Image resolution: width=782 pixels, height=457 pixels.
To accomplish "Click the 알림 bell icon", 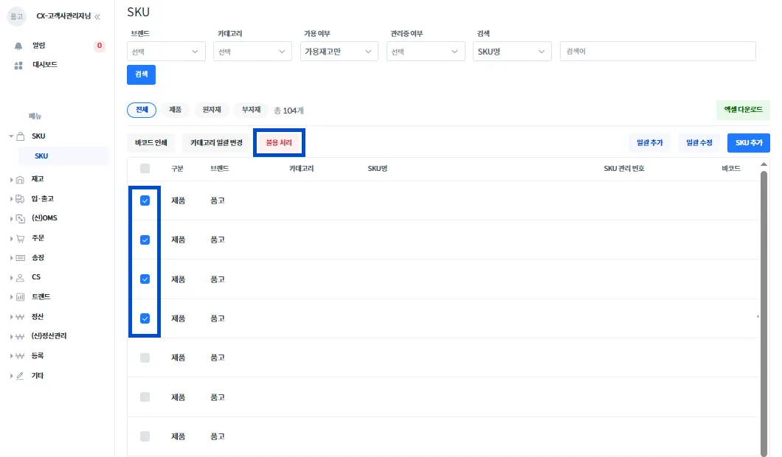I will (18, 46).
